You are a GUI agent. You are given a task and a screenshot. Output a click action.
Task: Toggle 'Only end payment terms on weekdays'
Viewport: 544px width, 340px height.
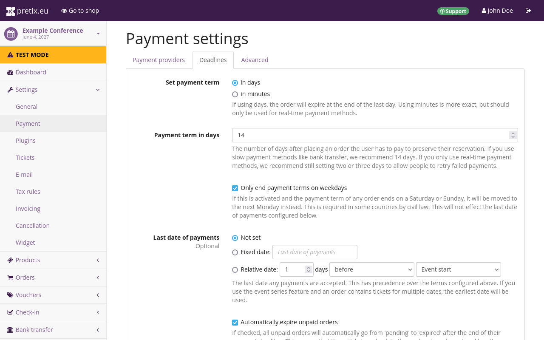click(235, 188)
